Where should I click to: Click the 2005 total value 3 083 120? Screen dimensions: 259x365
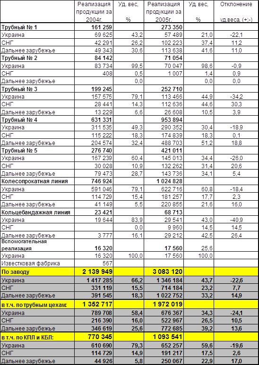point(164,272)
